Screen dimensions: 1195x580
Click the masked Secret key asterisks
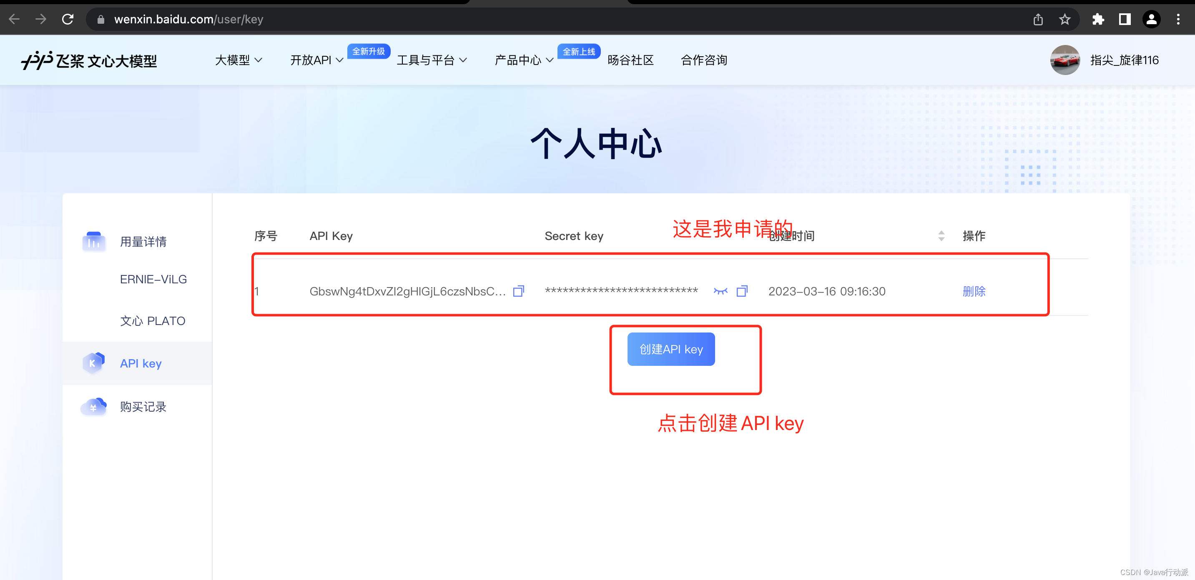coord(621,291)
